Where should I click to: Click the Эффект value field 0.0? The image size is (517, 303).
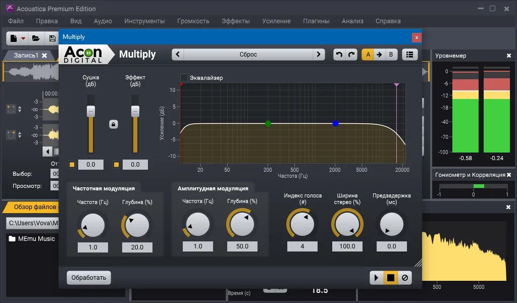[135, 165]
